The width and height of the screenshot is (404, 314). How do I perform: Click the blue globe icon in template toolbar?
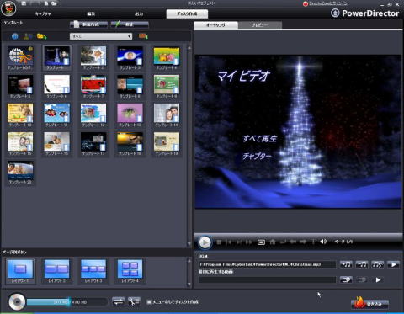point(15,36)
